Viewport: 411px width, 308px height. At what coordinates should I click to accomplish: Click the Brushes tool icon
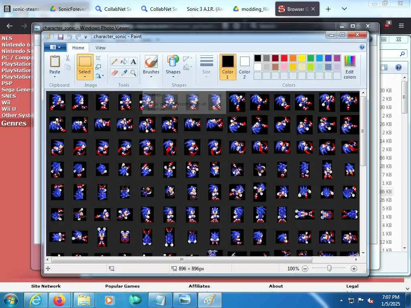151,62
